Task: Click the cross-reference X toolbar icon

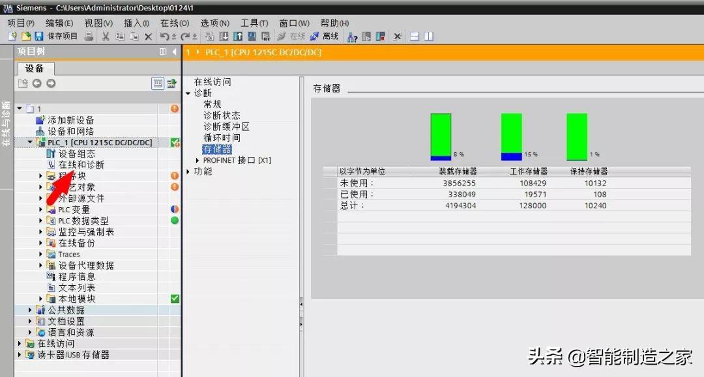Action: [x=398, y=36]
